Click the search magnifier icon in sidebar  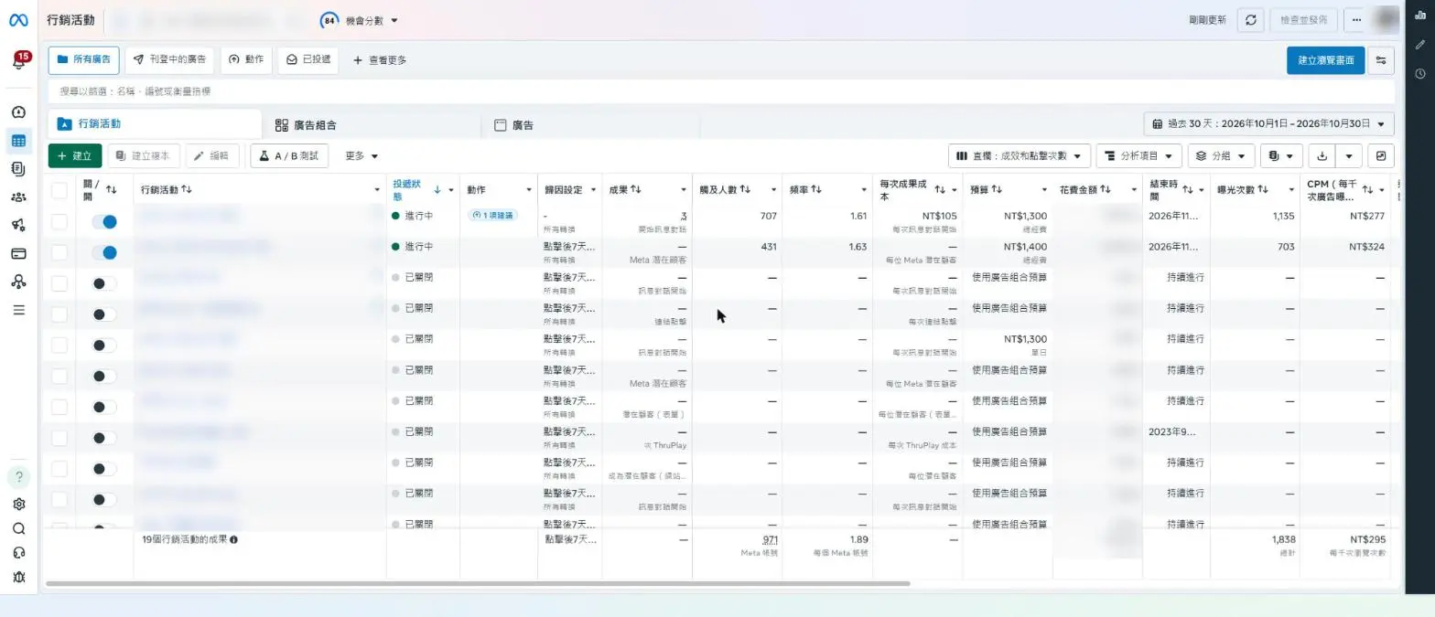tap(18, 528)
